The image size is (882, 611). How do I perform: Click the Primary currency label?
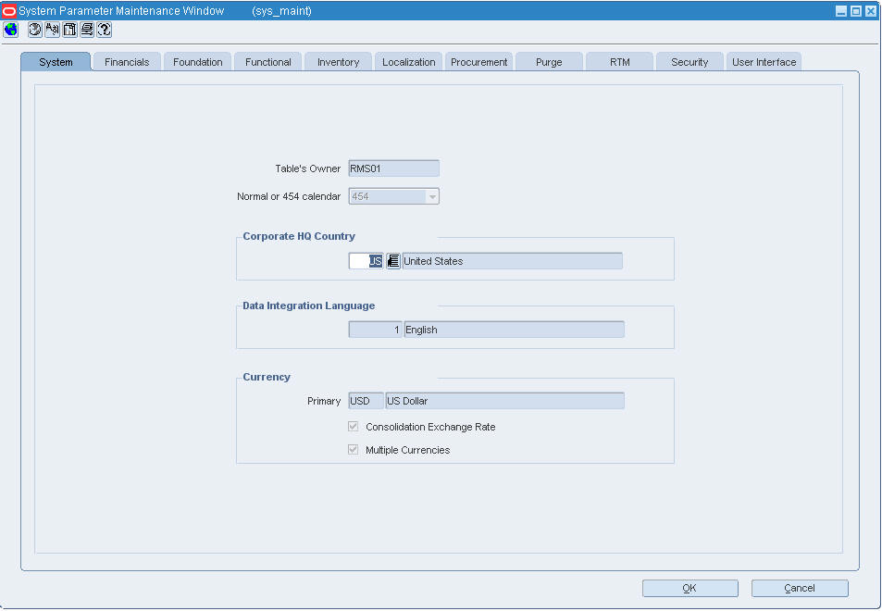[x=324, y=401]
